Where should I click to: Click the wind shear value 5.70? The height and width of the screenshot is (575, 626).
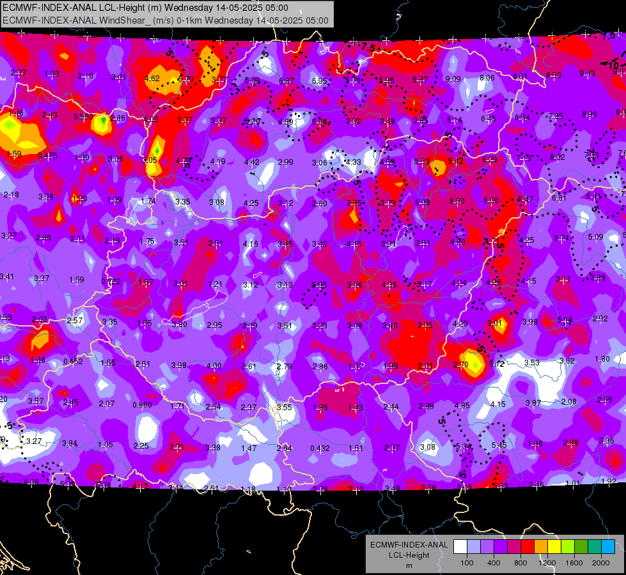point(185,79)
